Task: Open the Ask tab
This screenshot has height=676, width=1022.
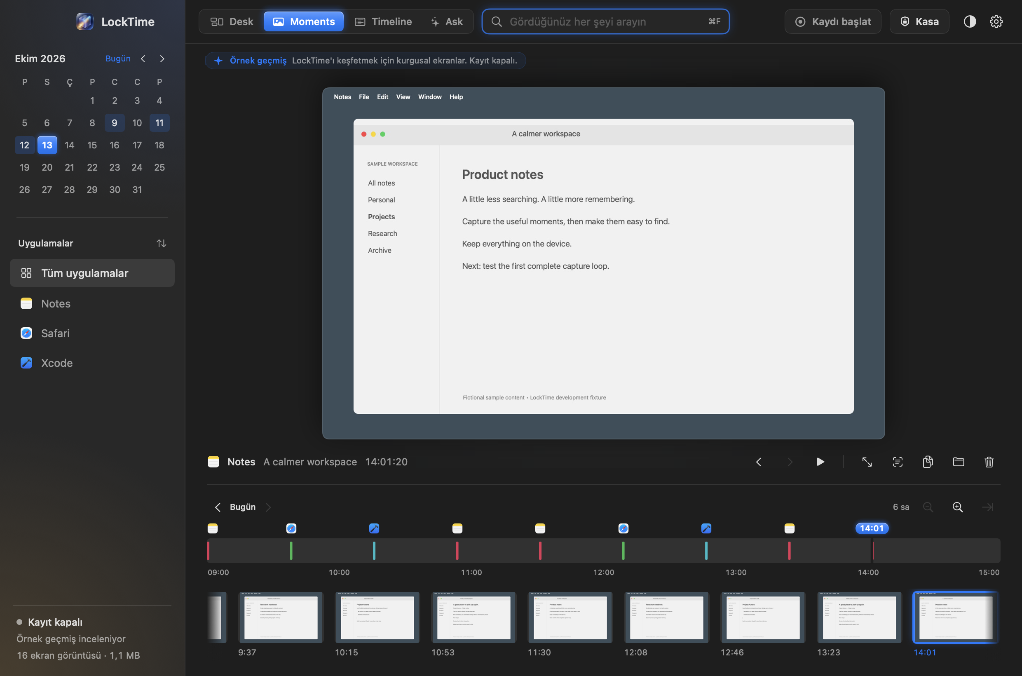Action: click(x=447, y=21)
